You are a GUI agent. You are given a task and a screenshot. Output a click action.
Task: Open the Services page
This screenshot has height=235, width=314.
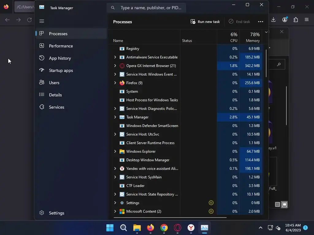click(x=56, y=107)
